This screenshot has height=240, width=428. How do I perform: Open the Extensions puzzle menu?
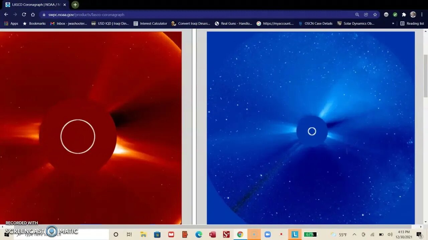tap(404, 15)
